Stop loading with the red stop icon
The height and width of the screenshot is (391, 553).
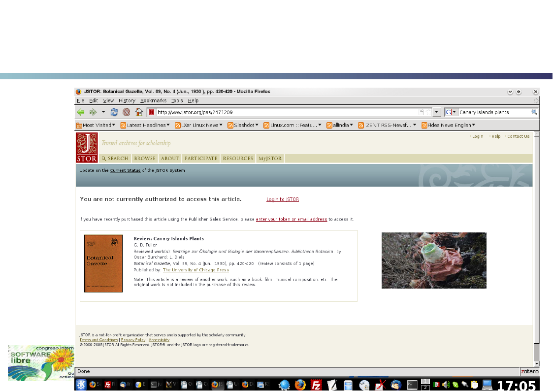[x=126, y=112]
